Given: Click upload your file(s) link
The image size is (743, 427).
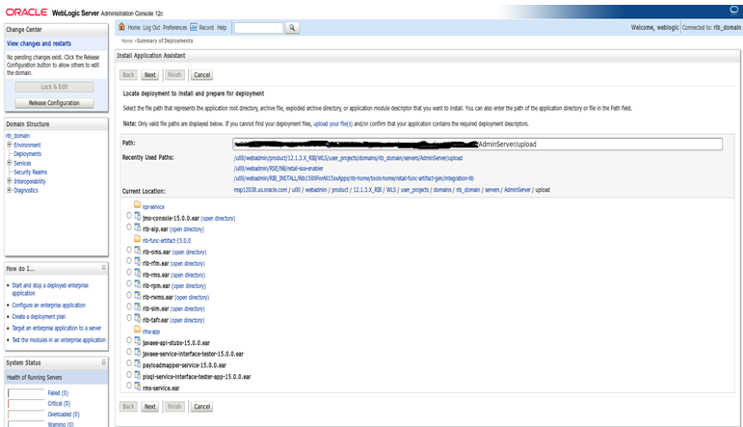Looking at the screenshot, I should pos(332,123).
